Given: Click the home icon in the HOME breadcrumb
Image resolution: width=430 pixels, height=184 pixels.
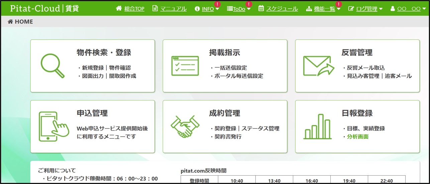Looking at the screenshot, I should (10, 22).
